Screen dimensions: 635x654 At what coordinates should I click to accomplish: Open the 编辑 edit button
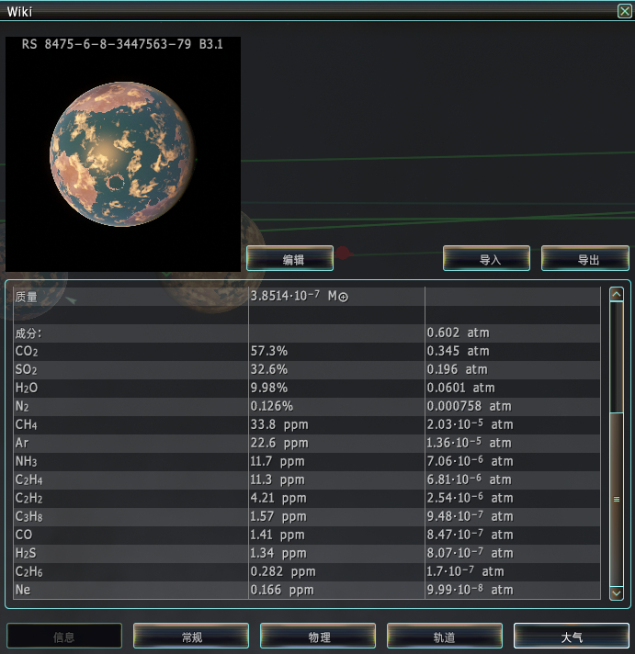point(290,259)
